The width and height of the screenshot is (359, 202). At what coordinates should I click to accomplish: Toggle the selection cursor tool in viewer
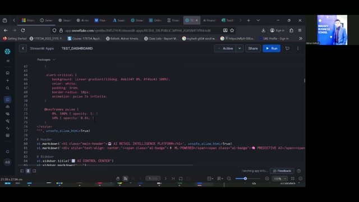click(x=126, y=178)
